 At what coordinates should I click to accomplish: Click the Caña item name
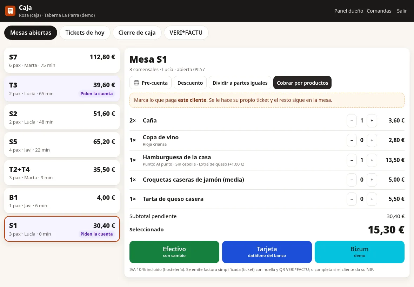click(150, 121)
